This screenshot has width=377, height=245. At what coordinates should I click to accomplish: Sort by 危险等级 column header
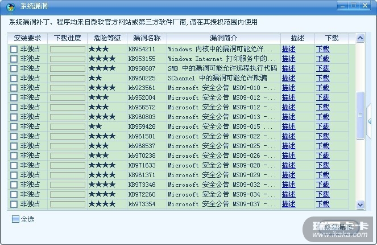[107, 38]
